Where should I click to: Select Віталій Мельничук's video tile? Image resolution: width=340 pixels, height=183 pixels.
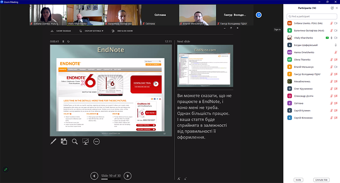[x=197, y=15]
